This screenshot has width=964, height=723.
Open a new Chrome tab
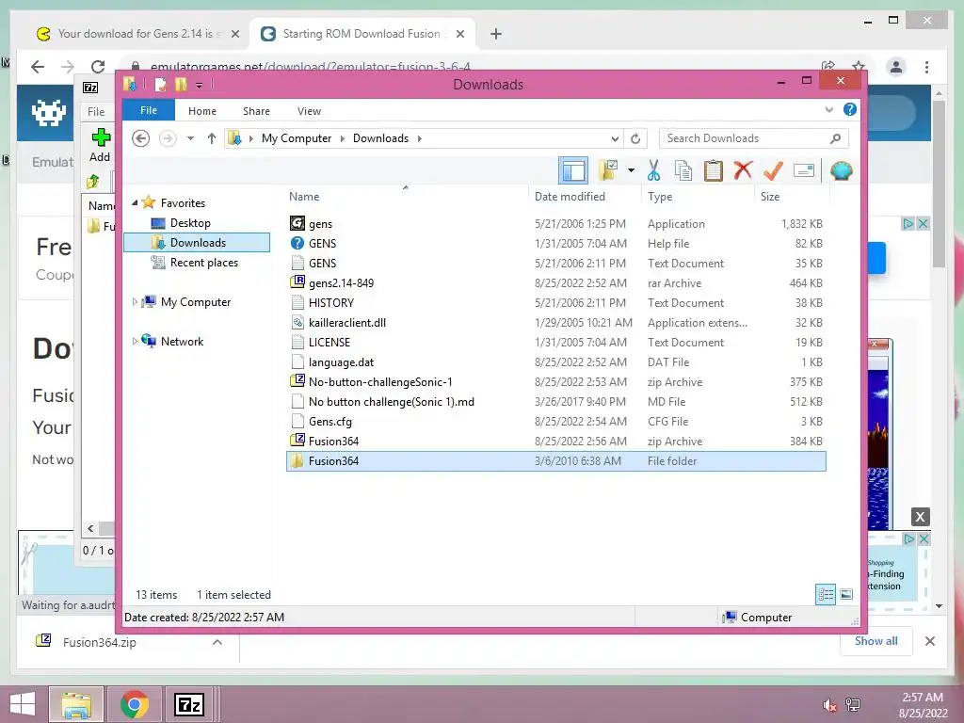[x=496, y=34]
